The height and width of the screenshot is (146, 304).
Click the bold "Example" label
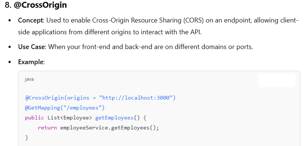pyautogui.click(x=31, y=62)
